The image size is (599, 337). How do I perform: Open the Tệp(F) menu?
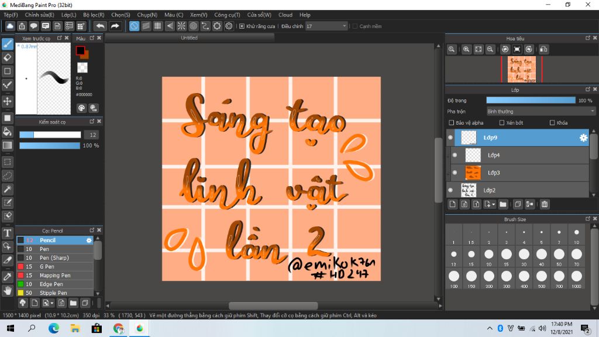coord(11,15)
